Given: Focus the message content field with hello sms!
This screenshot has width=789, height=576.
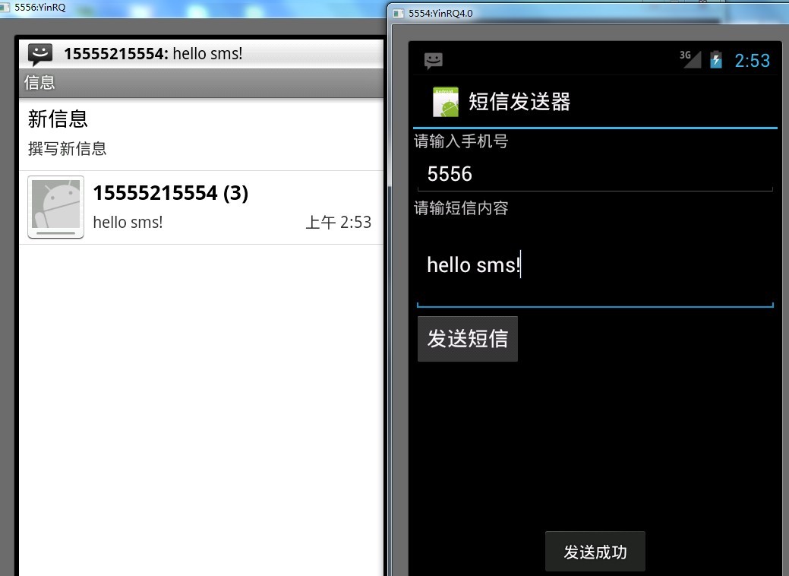Looking at the screenshot, I should [595, 265].
